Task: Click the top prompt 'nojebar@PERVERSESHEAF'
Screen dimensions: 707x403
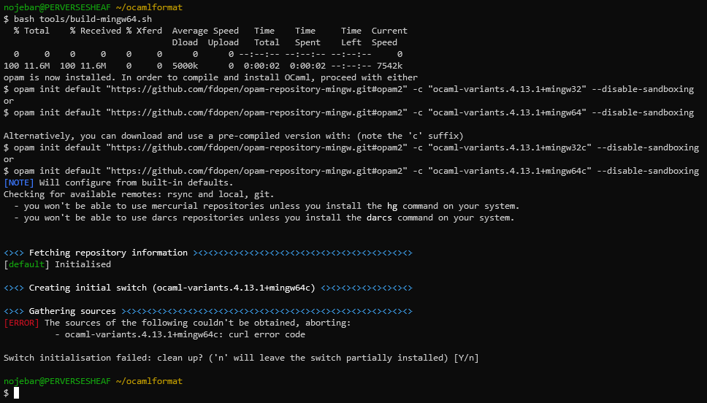Action: (57, 7)
